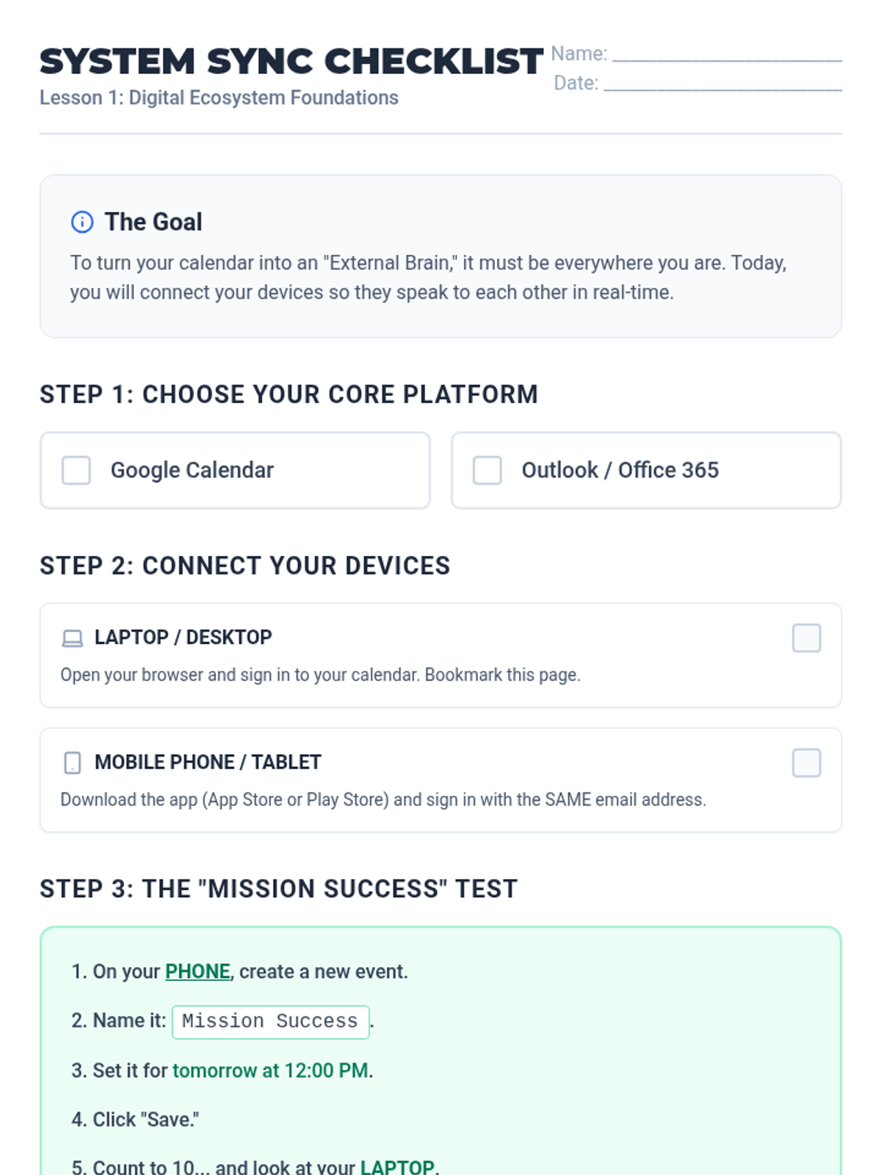Click the underlined PHONE link
881x1175 pixels.
click(197, 972)
